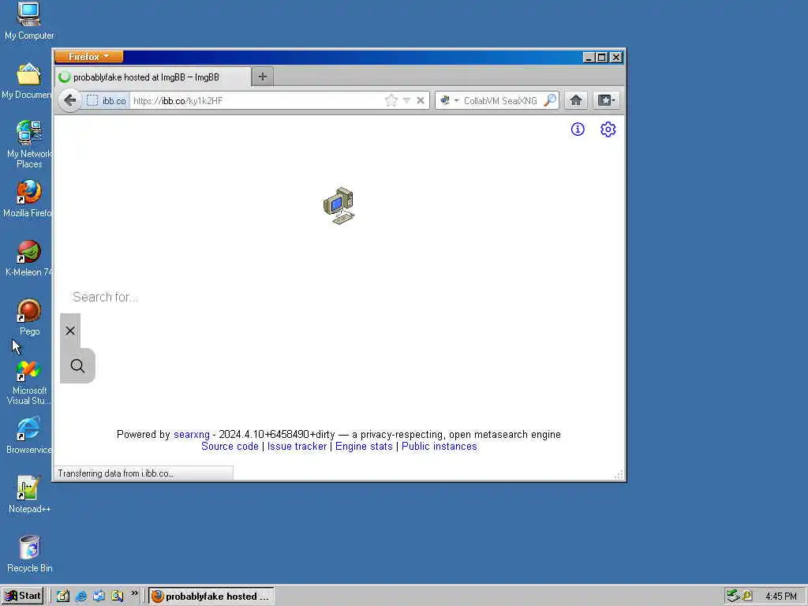Select the probablyfake hosted at ImgBB tab
The image size is (808, 606).
(153, 77)
